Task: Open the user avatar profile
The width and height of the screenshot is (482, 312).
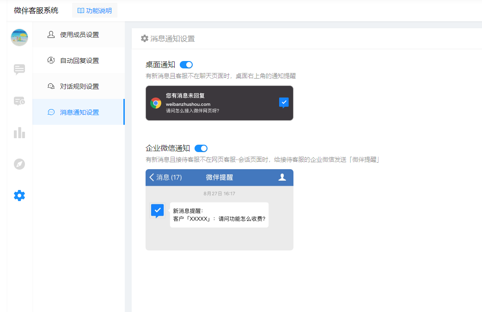Action: tap(19, 37)
